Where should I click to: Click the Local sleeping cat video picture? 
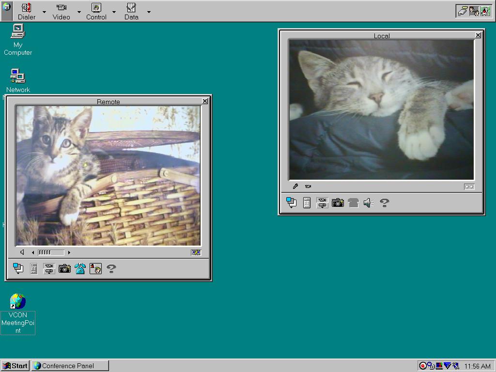click(382, 109)
